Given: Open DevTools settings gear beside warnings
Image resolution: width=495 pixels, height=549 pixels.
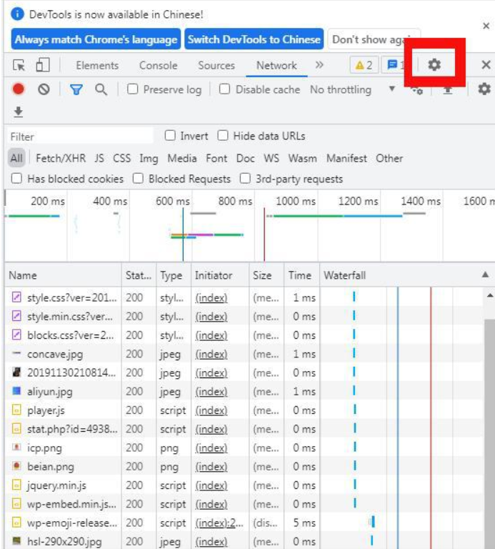Looking at the screenshot, I should 434,64.
